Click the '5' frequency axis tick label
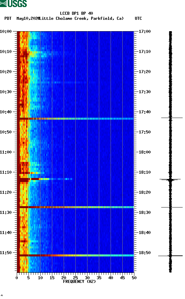This screenshot has width=185, height=299. pos(28,278)
